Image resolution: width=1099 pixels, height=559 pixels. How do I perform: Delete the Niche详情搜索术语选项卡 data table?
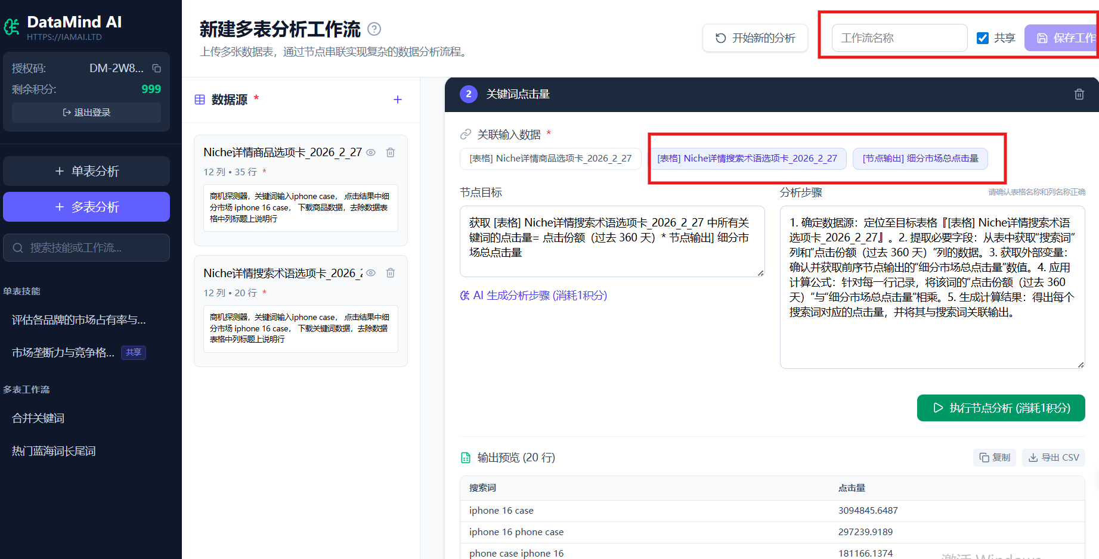point(391,273)
